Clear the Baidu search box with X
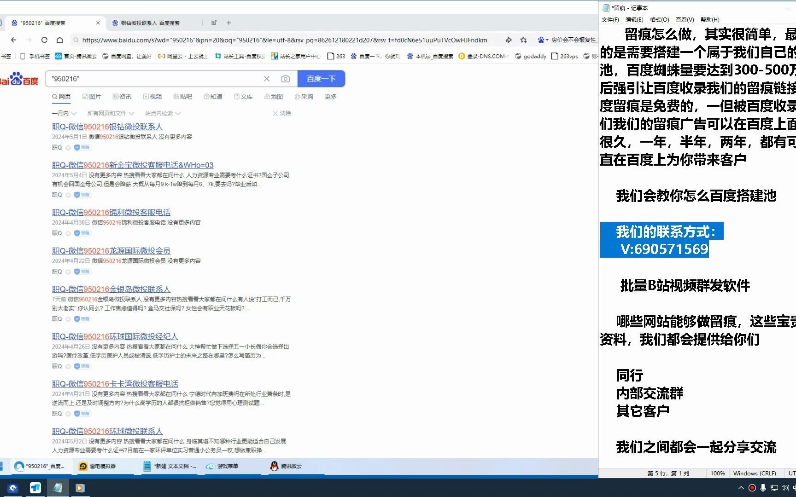The width and height of the screenshot is (796, 497). [x=267, y=79]
